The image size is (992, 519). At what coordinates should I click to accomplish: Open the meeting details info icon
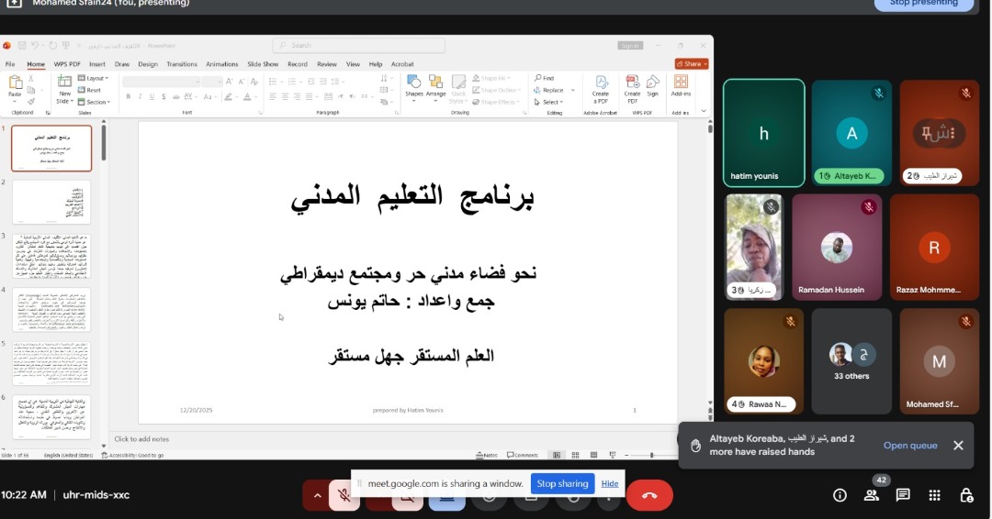[x=840, y=495]
